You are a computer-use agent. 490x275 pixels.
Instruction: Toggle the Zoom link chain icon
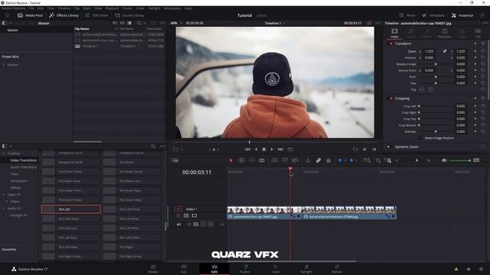(x=444, y=51)
